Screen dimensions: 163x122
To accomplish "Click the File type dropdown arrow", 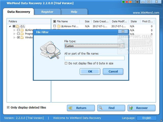I will tap(122, 46).
